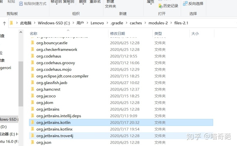Select org.bouncycastle folder icon
Viewport: 237px width, 146px height.
tap(32, 43)
